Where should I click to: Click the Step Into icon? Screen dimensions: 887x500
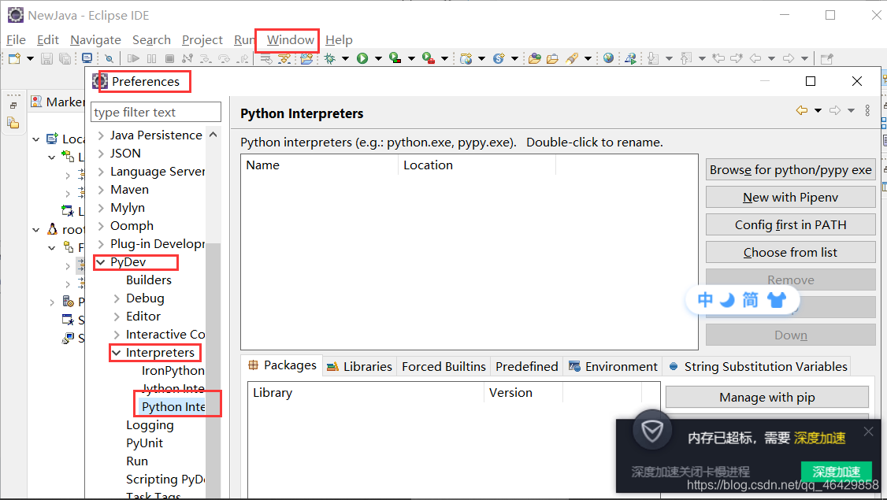point(206,58)
